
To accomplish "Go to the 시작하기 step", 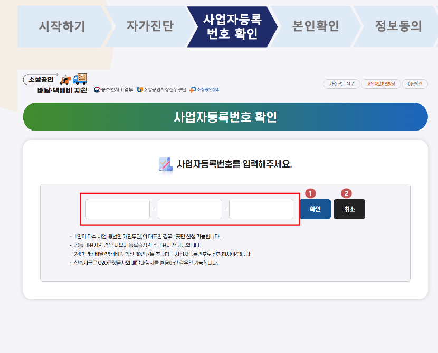I will 62,26.
